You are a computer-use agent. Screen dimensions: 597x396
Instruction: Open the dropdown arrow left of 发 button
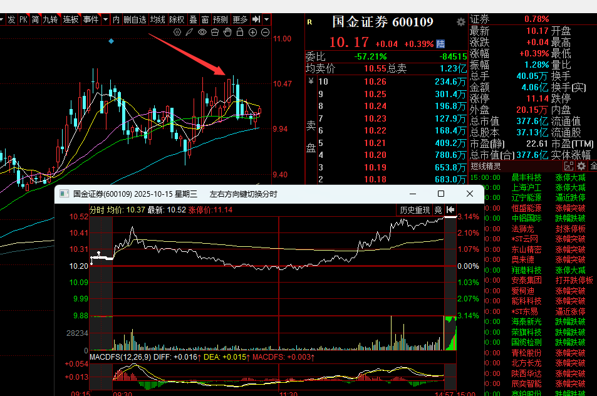[x=1, y=19]
